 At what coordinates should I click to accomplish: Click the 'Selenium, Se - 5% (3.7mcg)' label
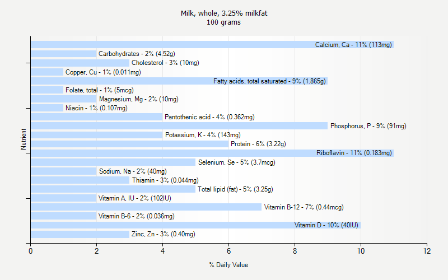[x=236, y=162]
